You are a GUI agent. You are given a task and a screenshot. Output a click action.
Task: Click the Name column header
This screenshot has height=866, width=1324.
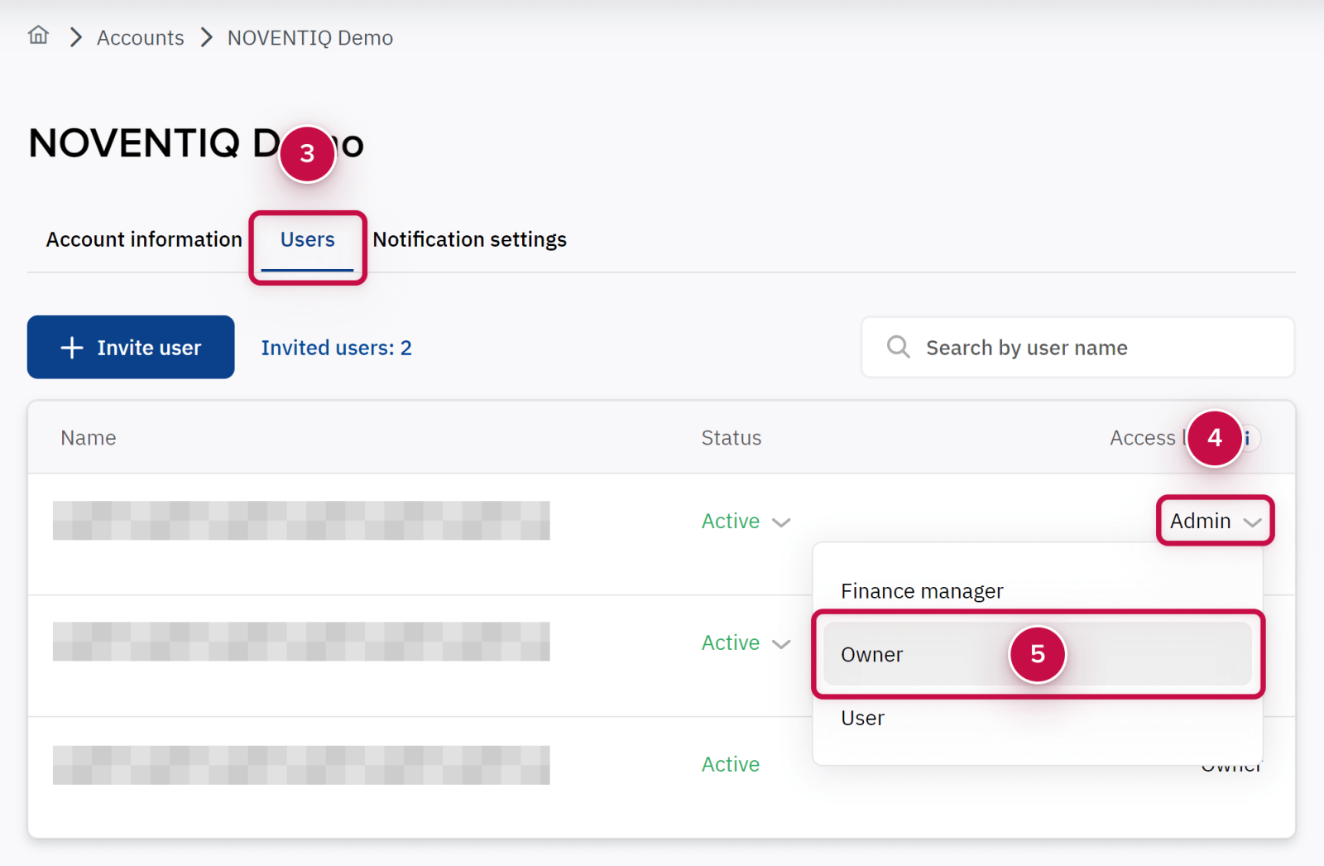coord(89,438)
